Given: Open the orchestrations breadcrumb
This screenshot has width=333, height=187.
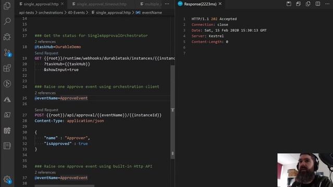Looking at the screenshot, I should [x=51, y=12].
